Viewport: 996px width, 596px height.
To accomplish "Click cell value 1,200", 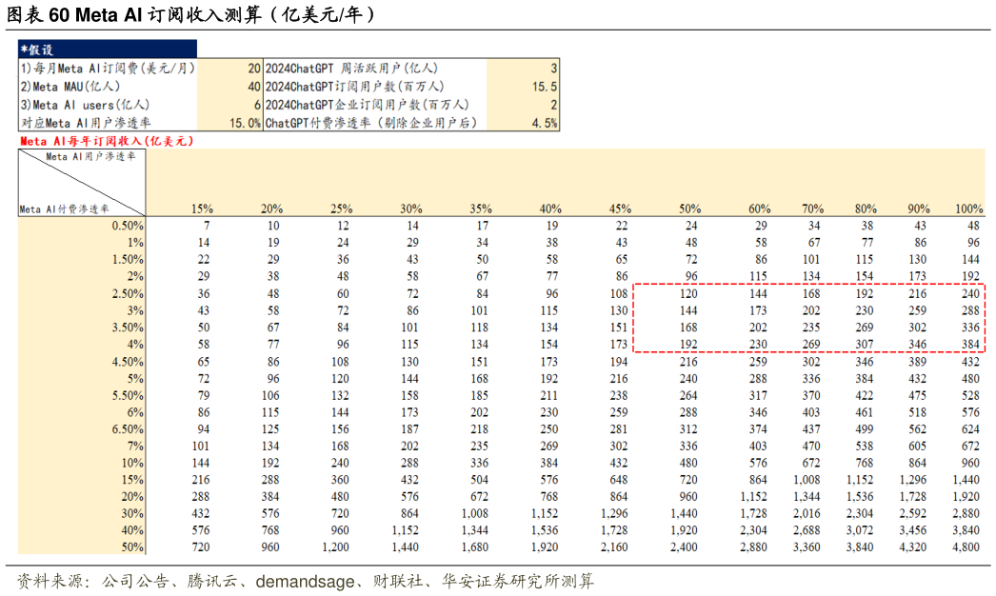I will (335, 547).
